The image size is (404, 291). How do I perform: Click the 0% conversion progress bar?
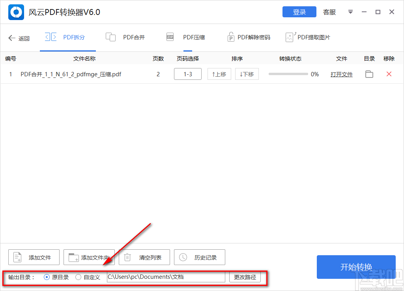tap(288, 74)
